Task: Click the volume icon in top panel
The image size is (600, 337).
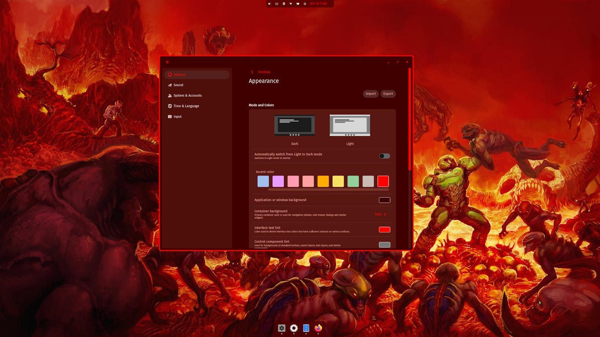Action: (x=269, y=4)
